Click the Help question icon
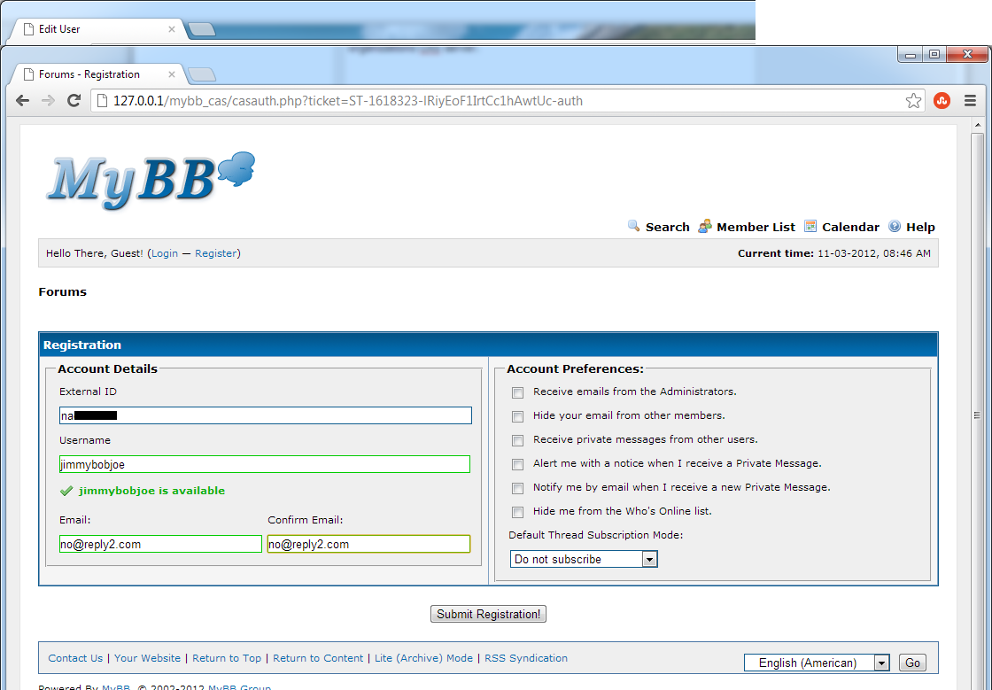Image resolution: width=992 pixels, height=690 pixels. (x=895, y=226)
